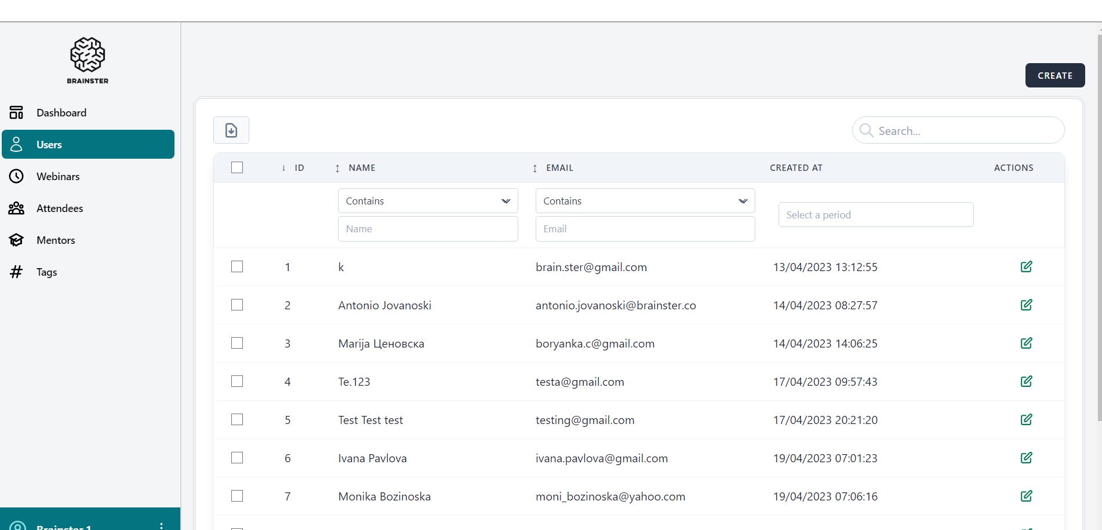Check the box for the Te.123 row

tap(237, 381)
